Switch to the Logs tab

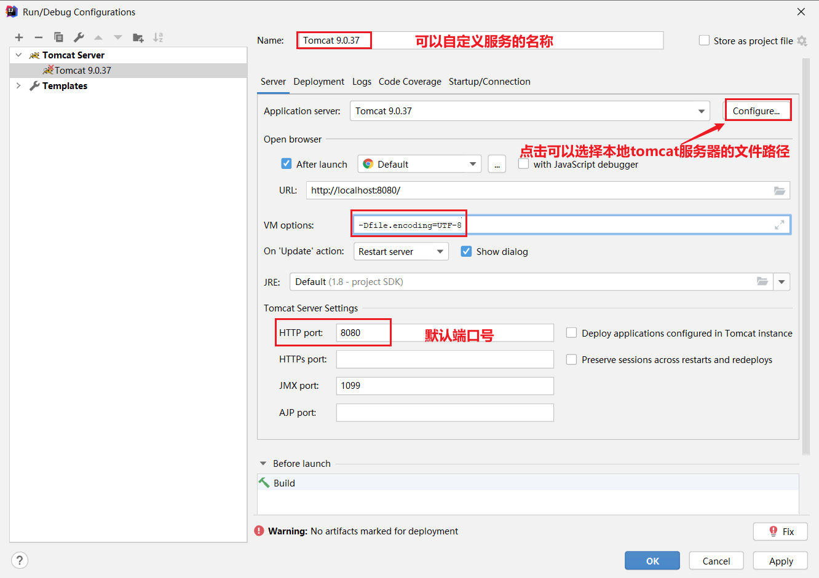pos(362,82)
